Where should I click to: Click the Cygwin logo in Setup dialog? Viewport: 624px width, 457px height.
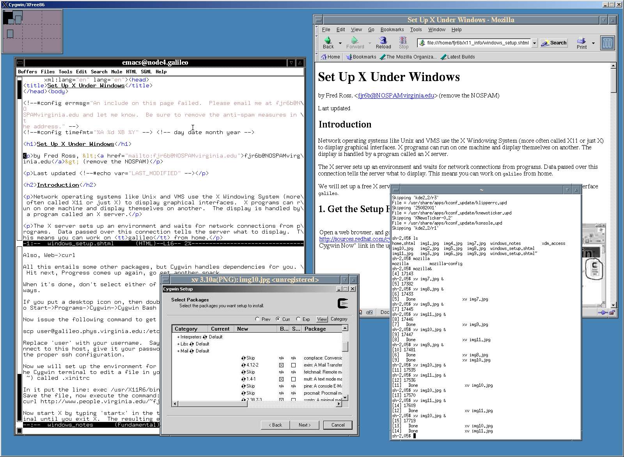tap(343, 303)
